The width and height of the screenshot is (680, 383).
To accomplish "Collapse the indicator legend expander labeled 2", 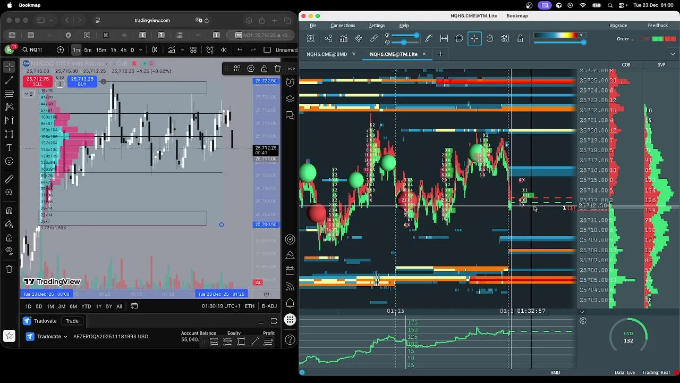I will (x=28, y=94).
